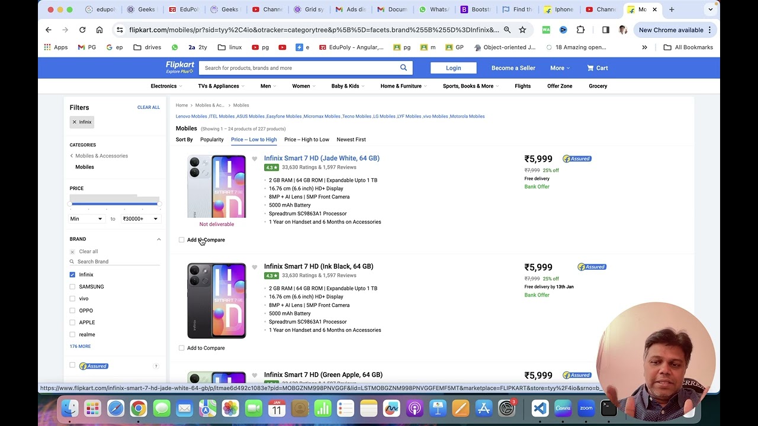Check the SAMSUNG brand checkbox
The height and width of the screenshot is (426, 758).
click(x=72, y=287)
